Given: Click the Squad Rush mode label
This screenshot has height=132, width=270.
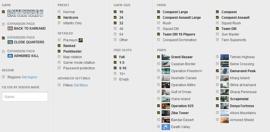Looking at the screenshot, I should (x=231, y=23).
